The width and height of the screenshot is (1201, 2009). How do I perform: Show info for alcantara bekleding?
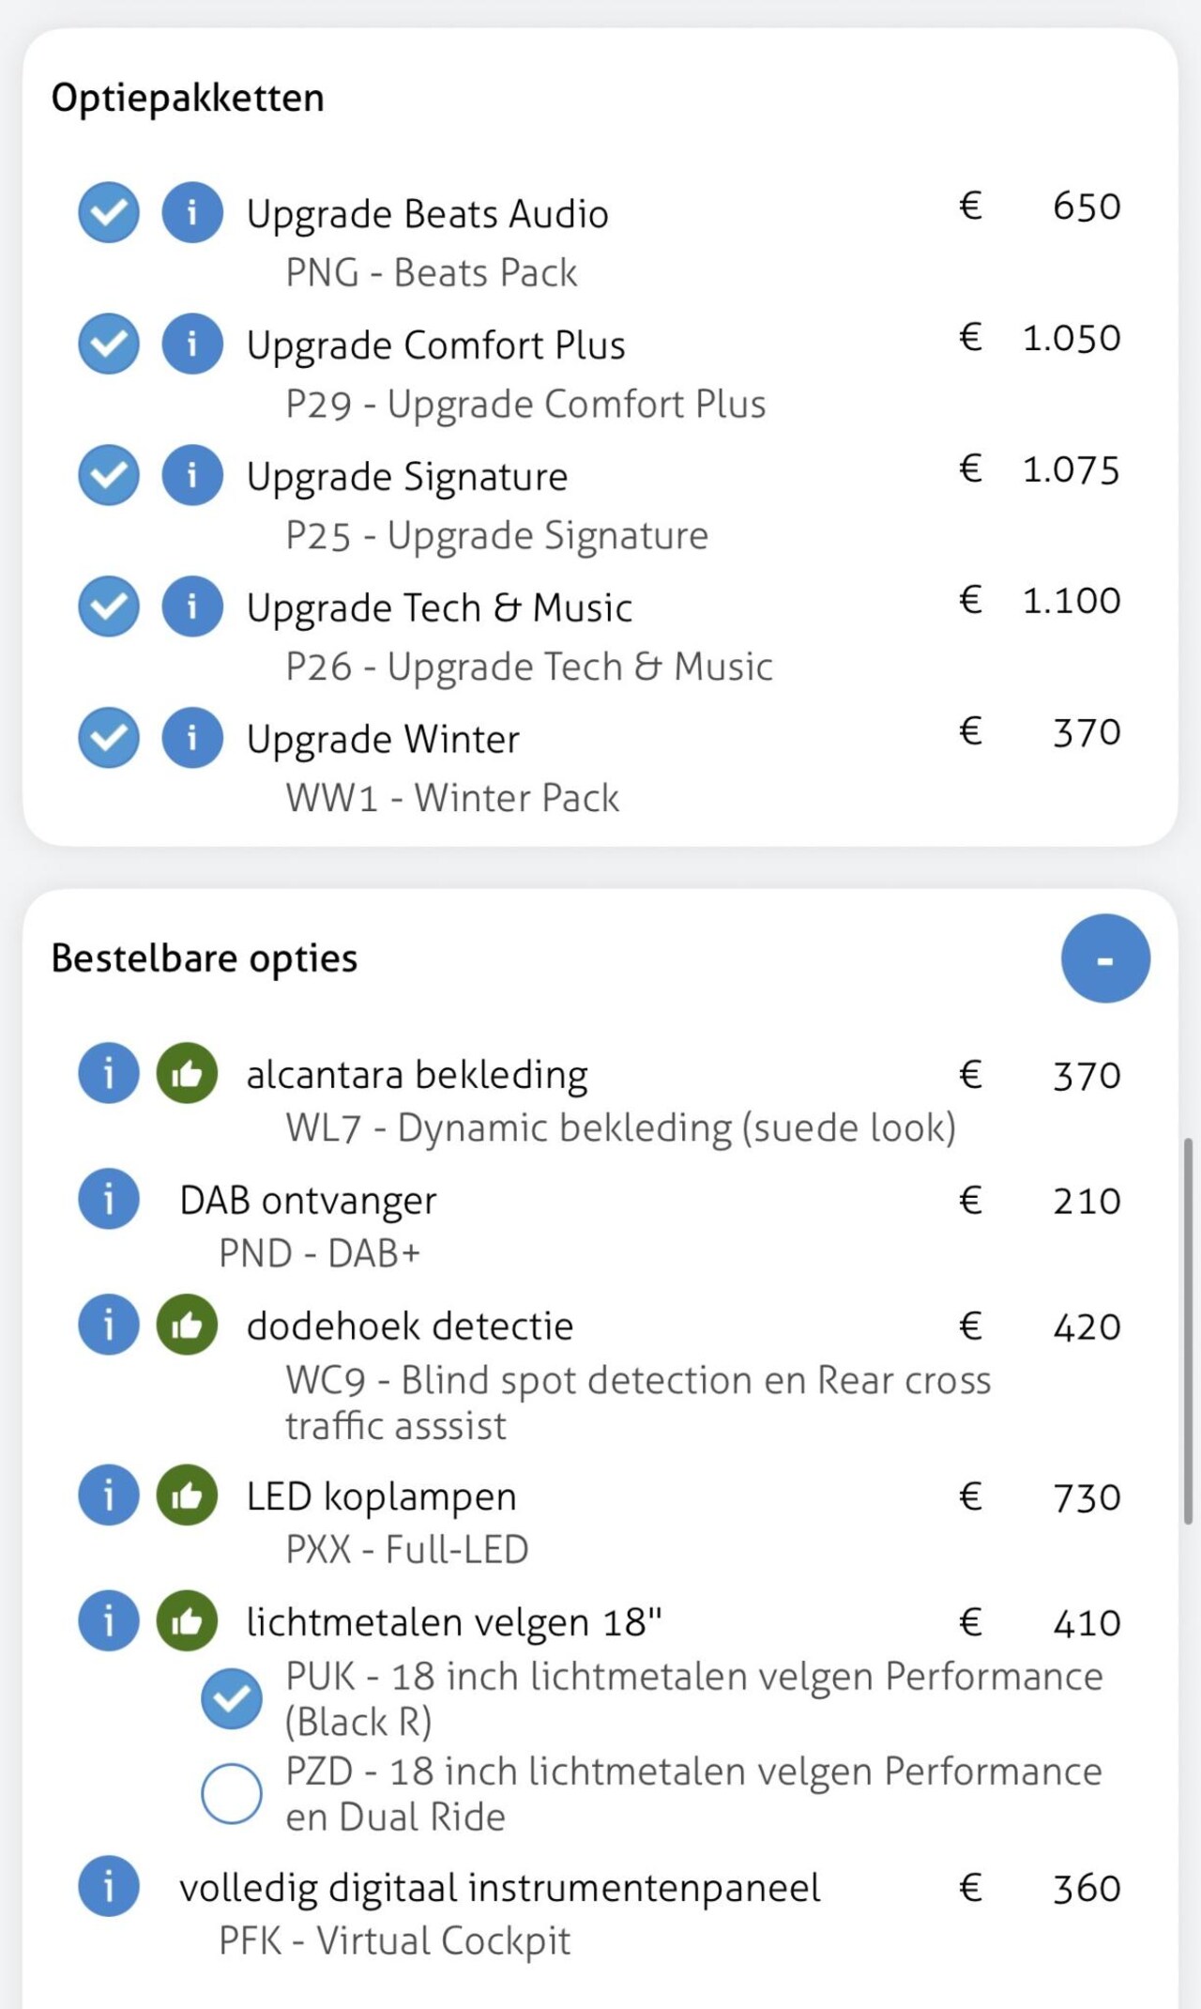109,1073
